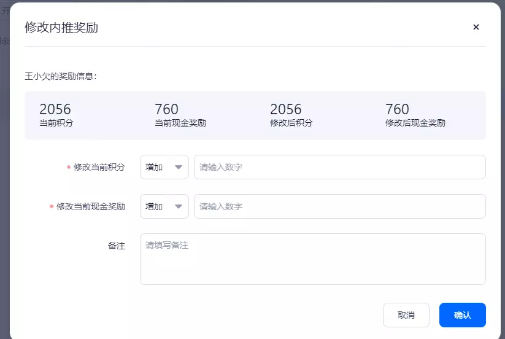Select the 当前积分 value 2056
The height and width of the screenshot is (339, 505).
(x=55, y=109)
